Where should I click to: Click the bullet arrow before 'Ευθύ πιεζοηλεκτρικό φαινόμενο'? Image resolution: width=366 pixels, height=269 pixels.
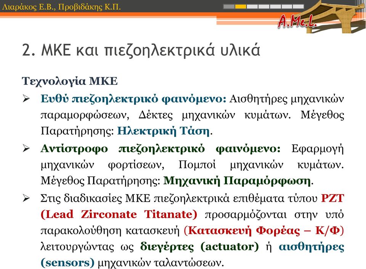coord(26,99)
